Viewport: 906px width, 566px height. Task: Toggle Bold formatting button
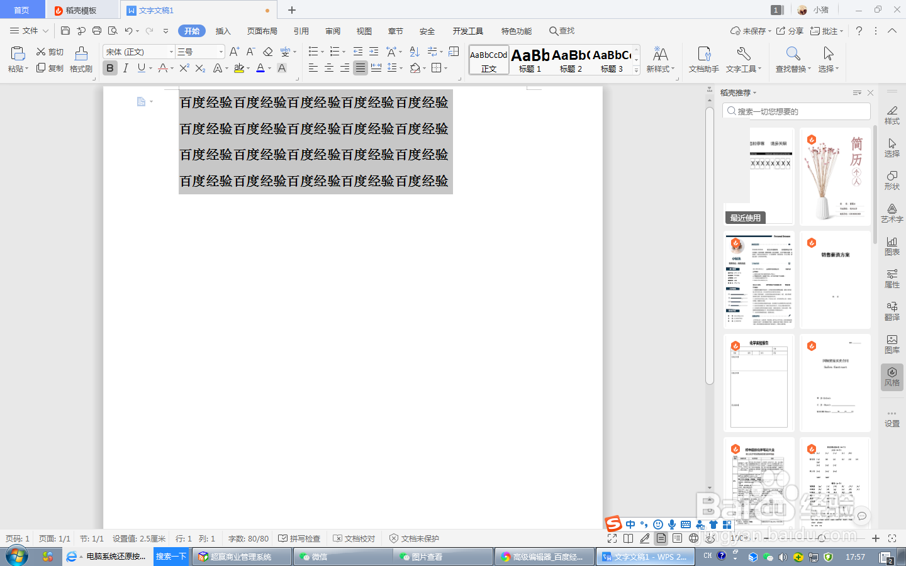[x=110, y=68]
